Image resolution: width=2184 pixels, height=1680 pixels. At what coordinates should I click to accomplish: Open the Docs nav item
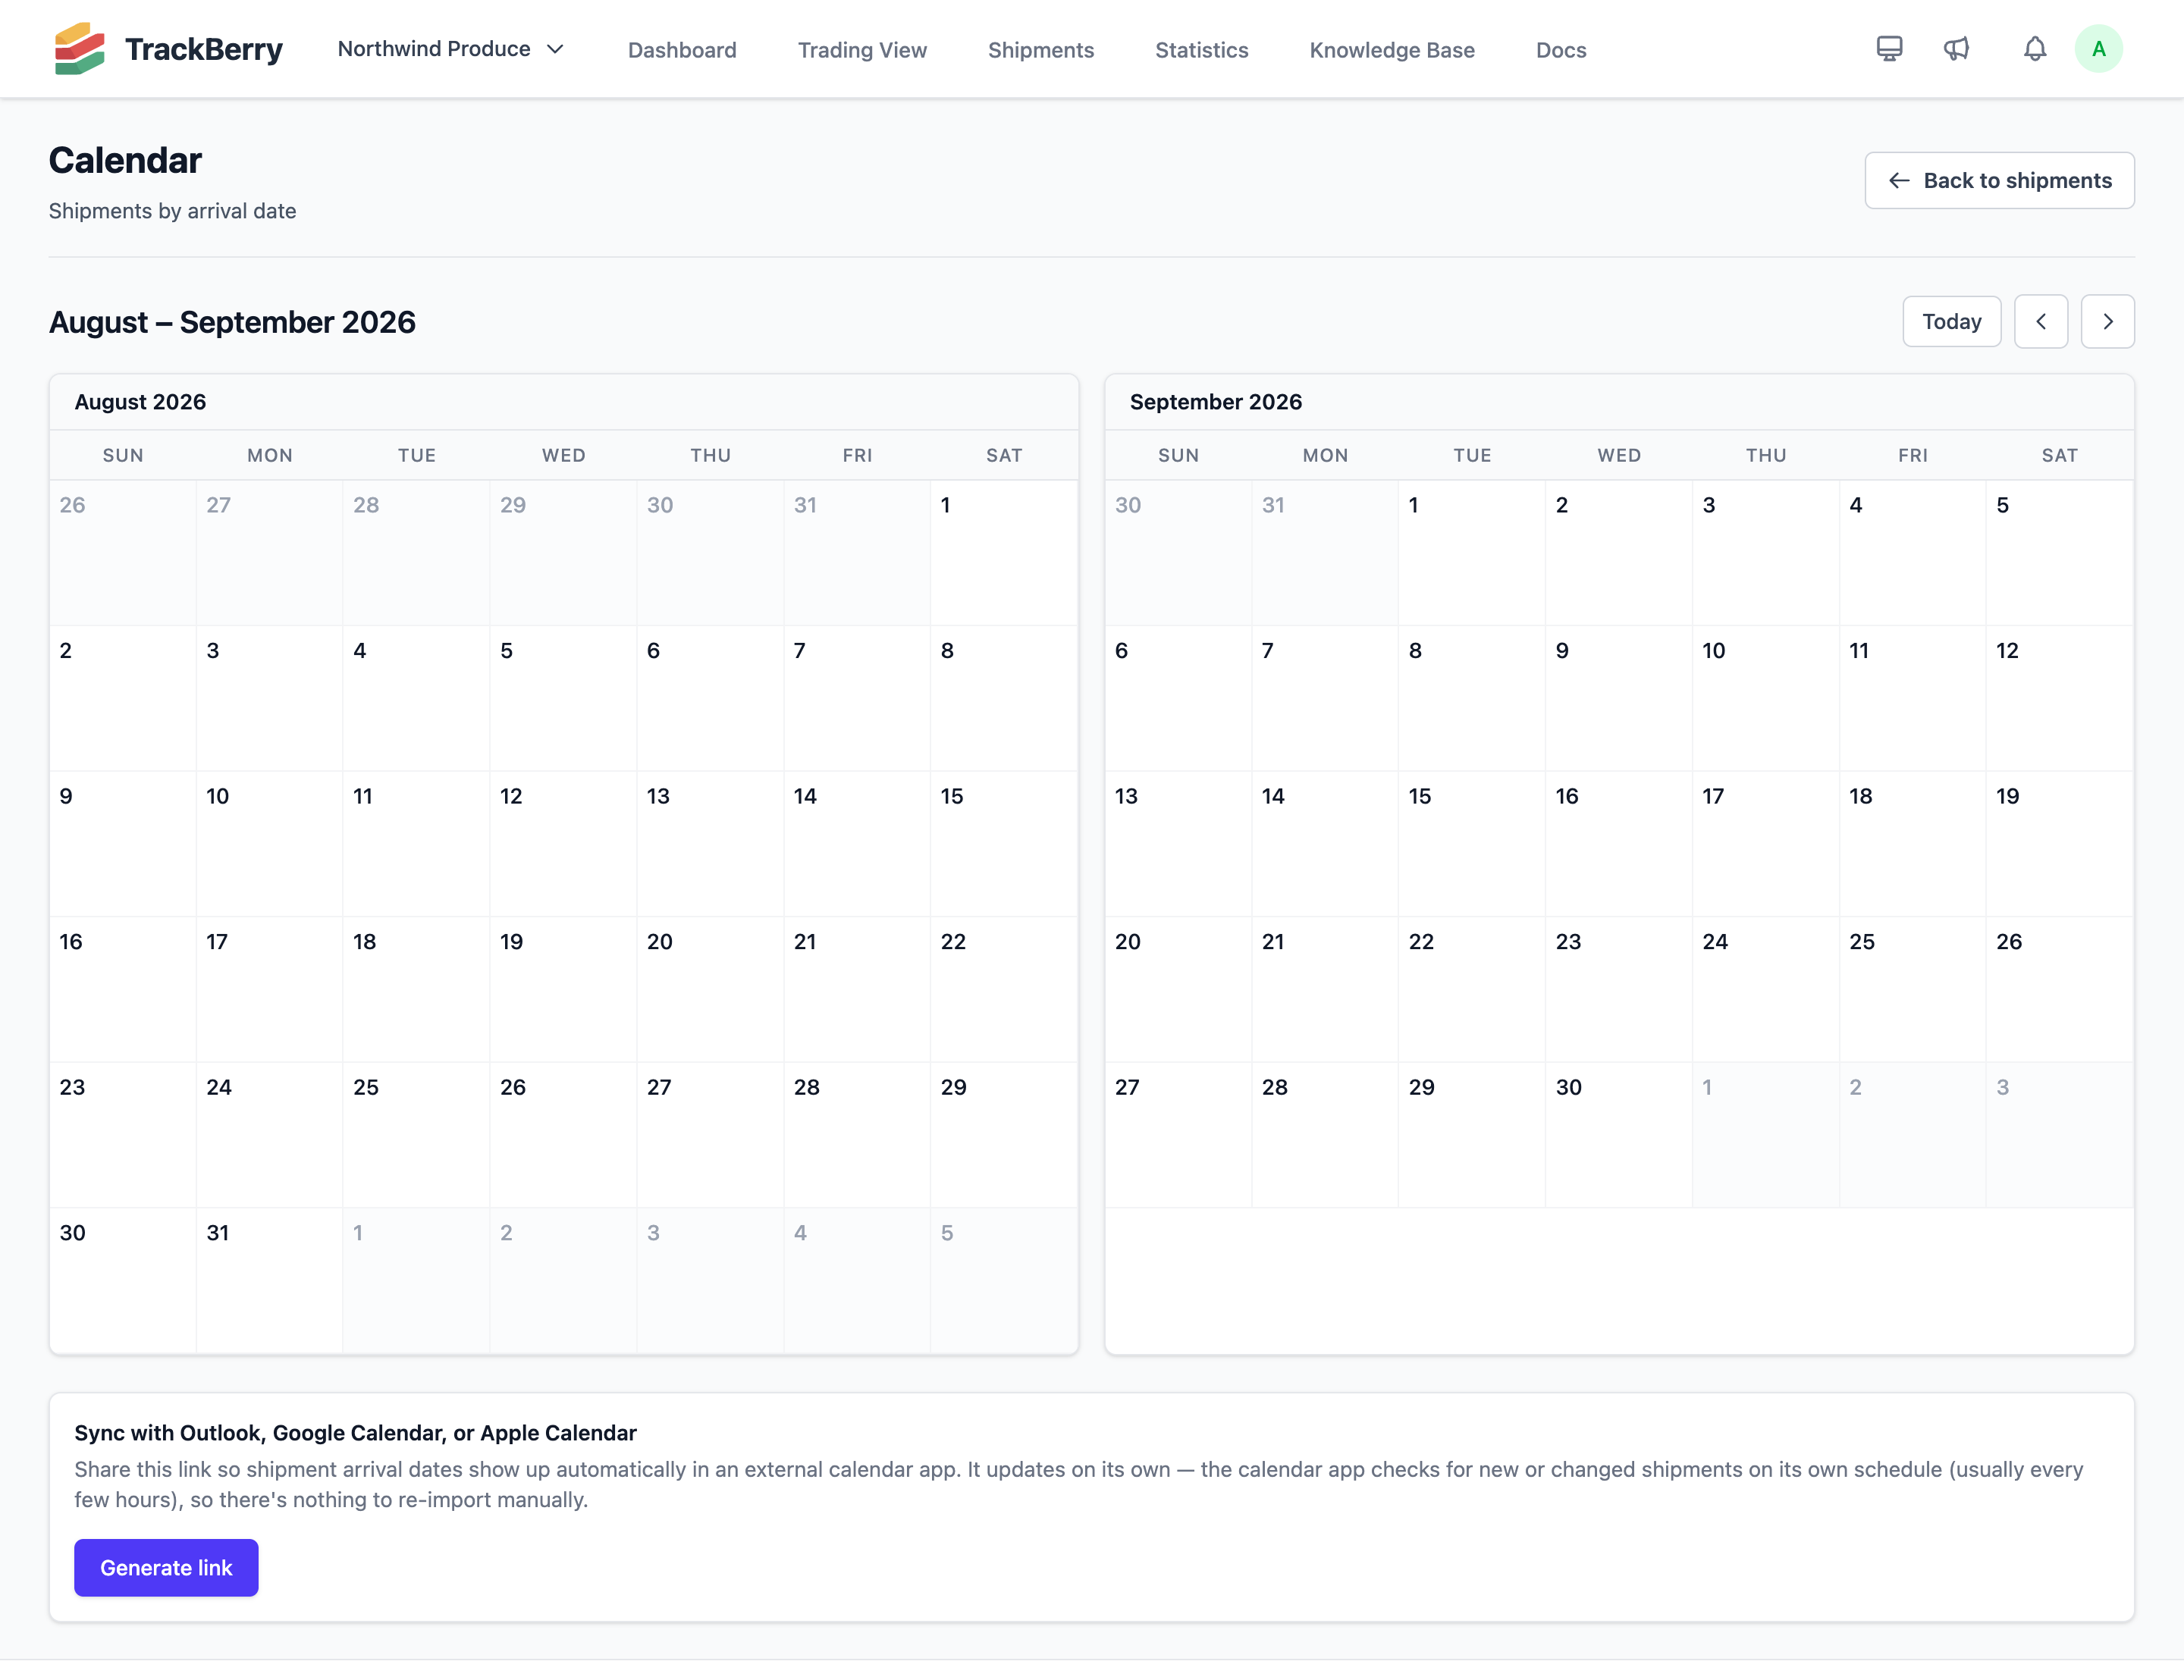[x=1561, y=49]
